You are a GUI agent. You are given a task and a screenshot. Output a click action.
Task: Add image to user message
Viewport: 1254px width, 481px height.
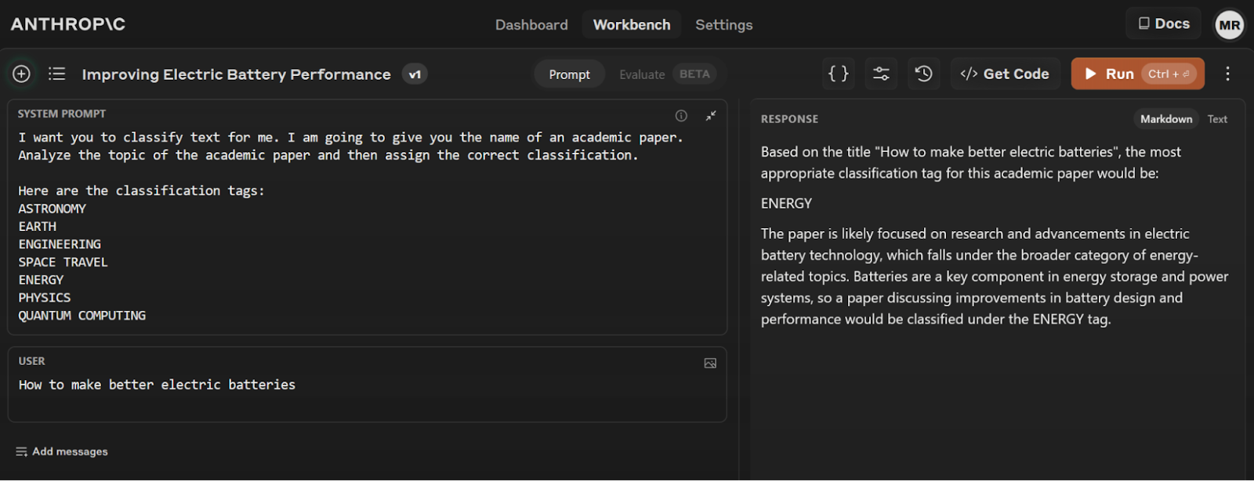(710, 363)
